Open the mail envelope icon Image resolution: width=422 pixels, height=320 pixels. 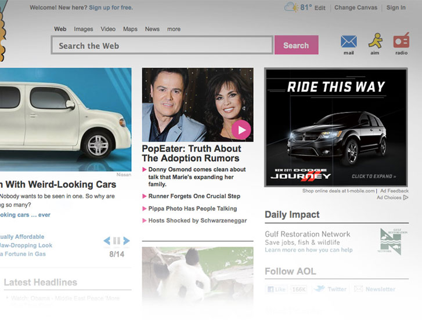(348, 42)
